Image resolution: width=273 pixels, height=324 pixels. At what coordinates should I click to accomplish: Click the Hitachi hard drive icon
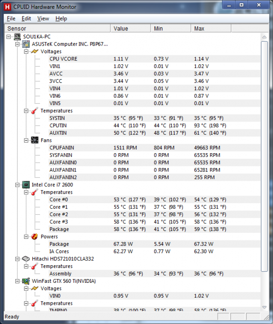tap(26, 259)
